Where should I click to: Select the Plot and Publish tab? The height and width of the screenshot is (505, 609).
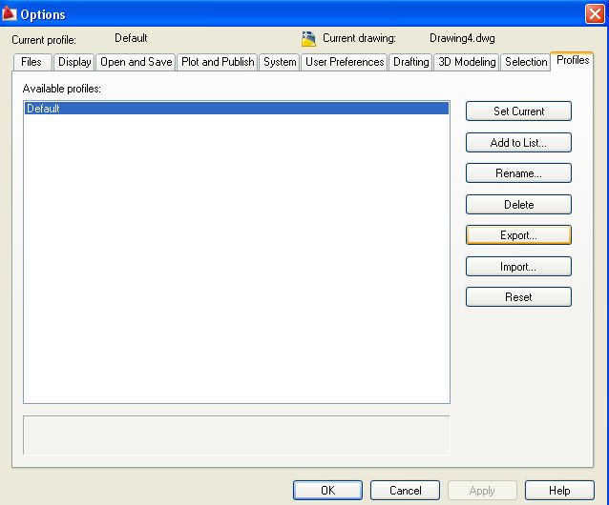(218, 62)
